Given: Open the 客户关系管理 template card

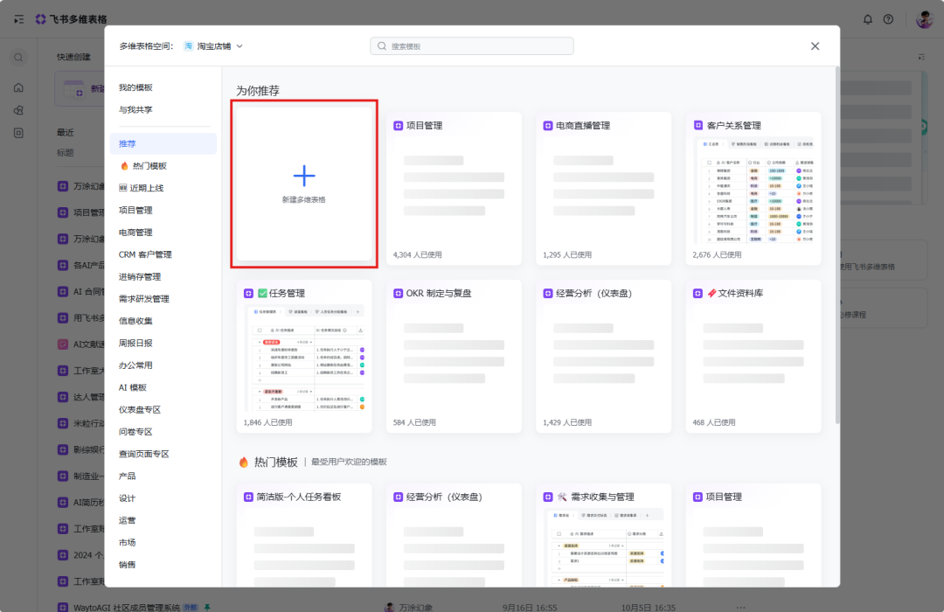Looking at the screenshot, I should point(753,188).
